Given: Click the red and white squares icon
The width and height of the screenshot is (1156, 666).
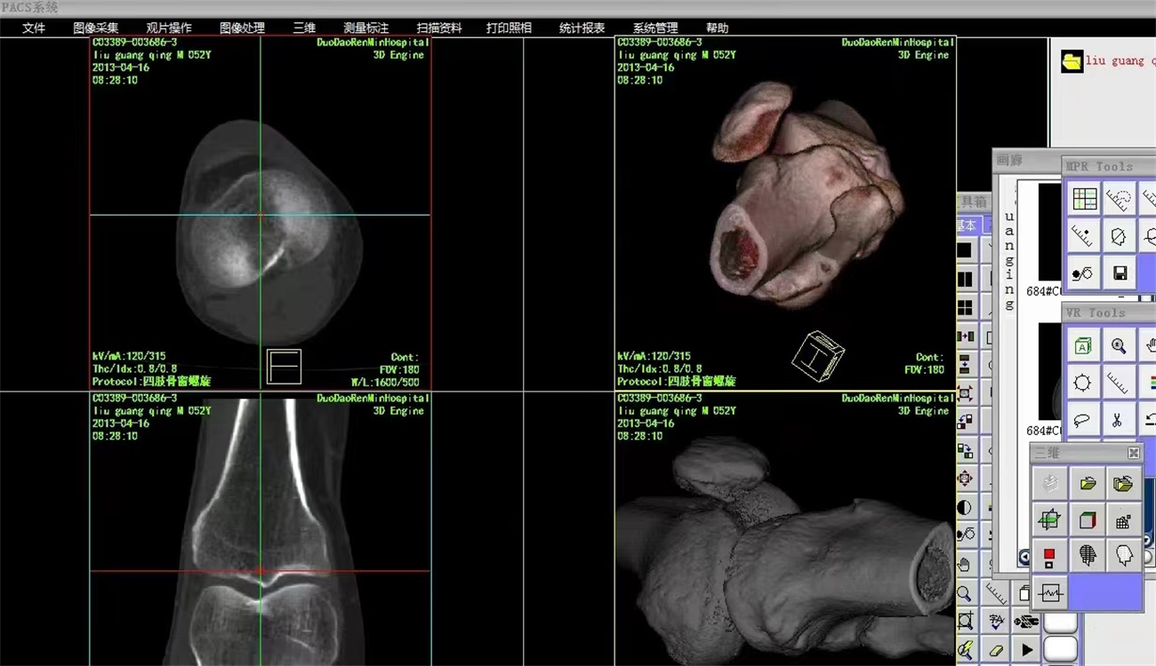Looking at the screenshot, I should (x=1050, y=556).
